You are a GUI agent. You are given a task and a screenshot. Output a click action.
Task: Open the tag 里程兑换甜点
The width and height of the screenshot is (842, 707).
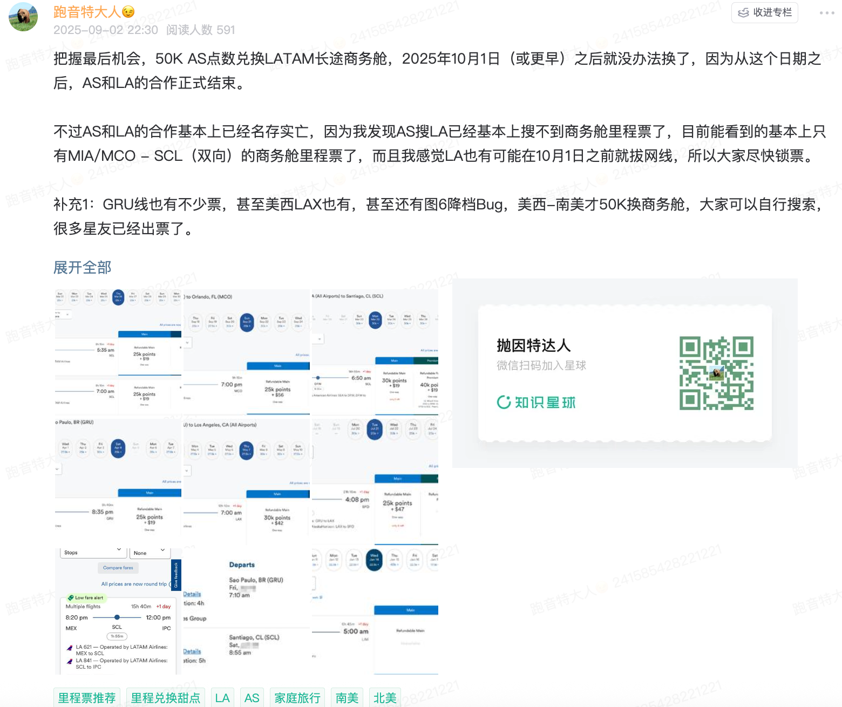pyautogui.click(x=166, y=698)
